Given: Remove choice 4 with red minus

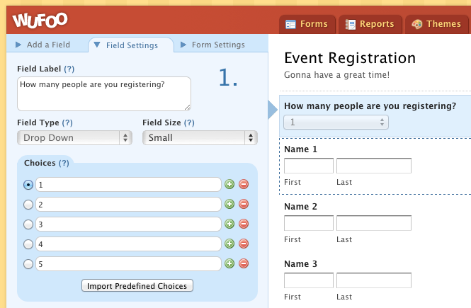Looking at the screenshot, I should click(x=244, y=244).
